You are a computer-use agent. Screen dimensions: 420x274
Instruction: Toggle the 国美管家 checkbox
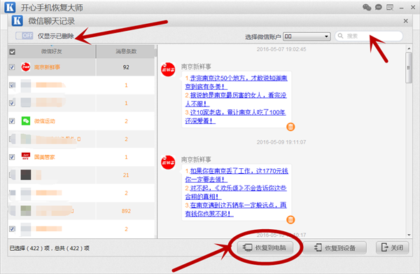[x=12, y=157]
